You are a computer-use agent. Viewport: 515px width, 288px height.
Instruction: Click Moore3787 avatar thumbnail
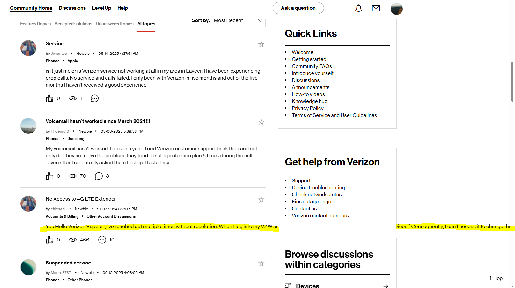coord(28,267)
